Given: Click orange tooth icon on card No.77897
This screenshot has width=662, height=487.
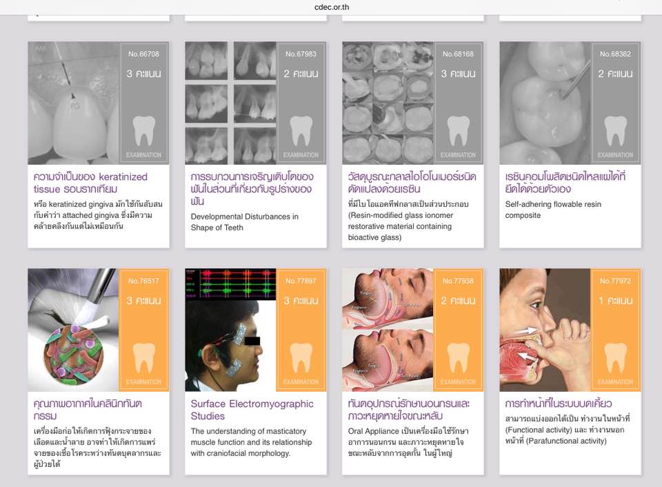Looking at the screenshot, I should (301, 357).
